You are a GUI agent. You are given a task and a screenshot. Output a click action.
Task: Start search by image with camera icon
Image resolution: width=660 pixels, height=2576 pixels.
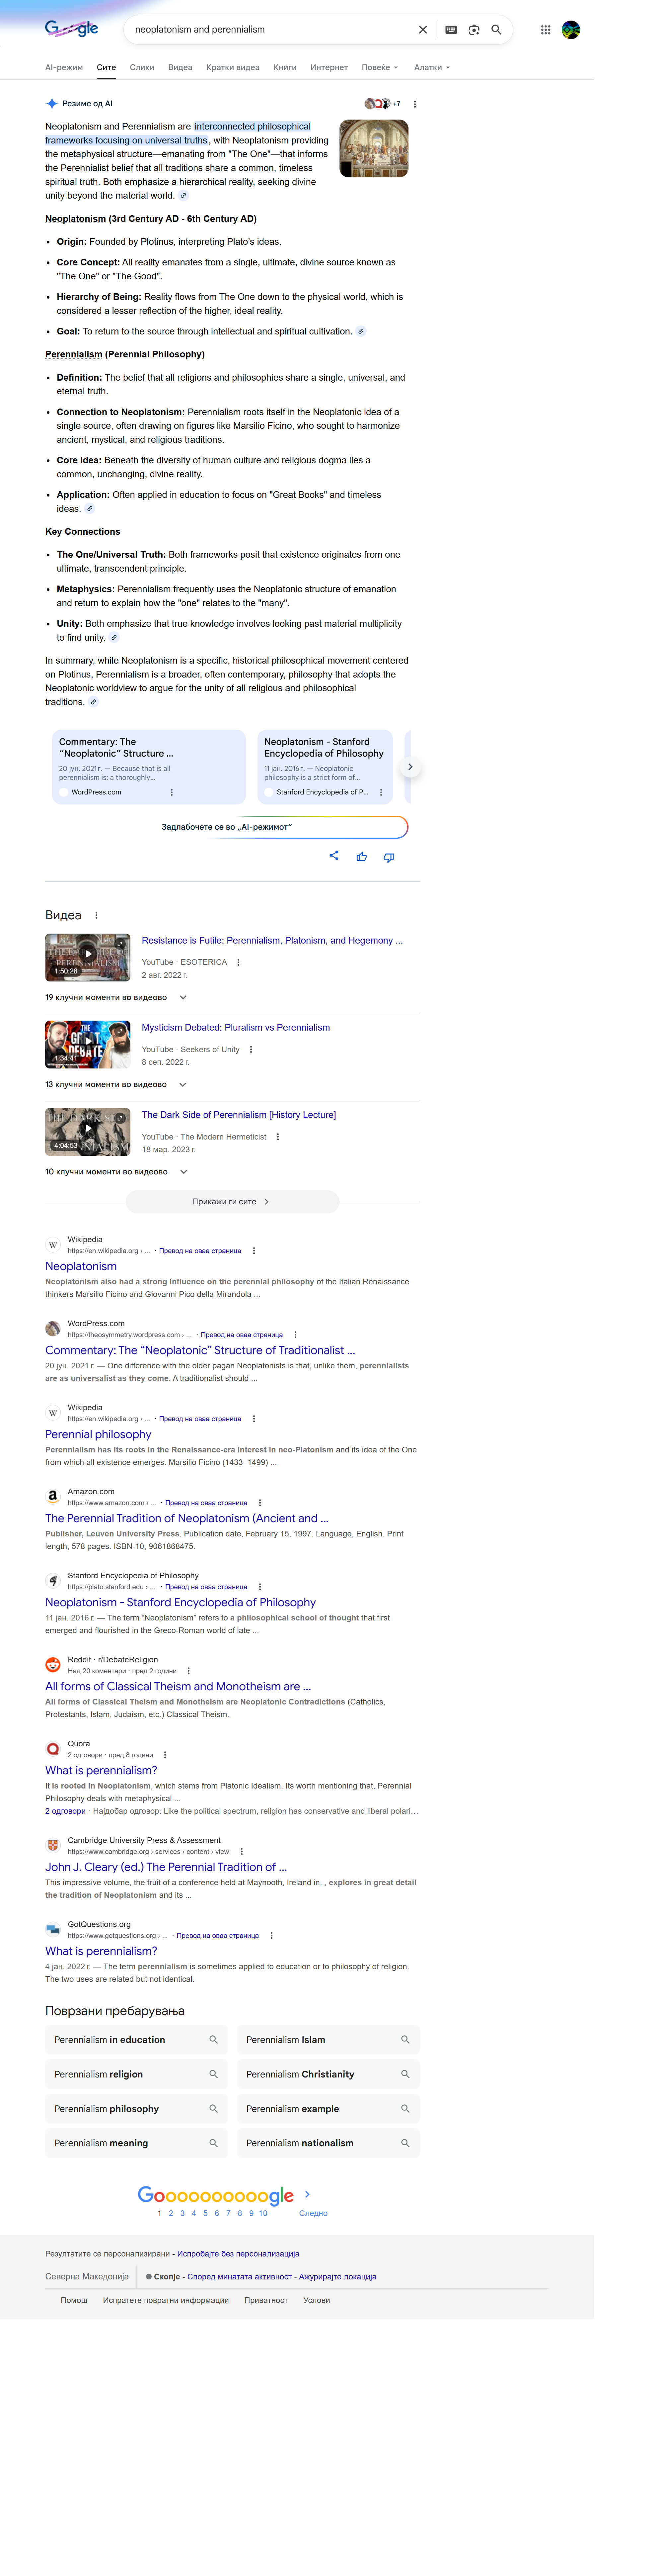[x=474, y=30]
